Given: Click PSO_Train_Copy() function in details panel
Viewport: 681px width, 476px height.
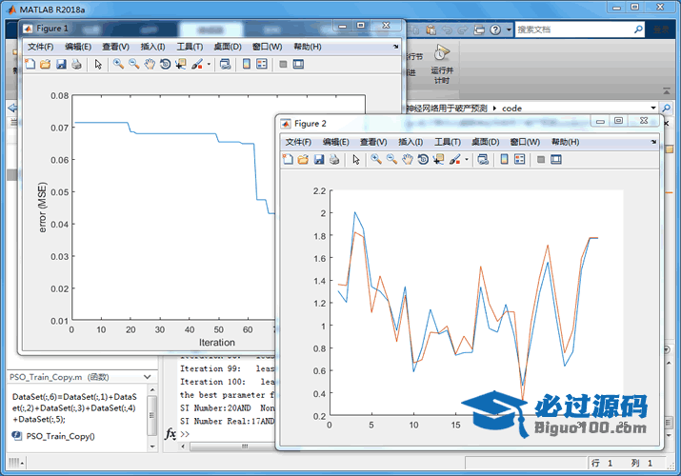Looking at the screenshot, I should [x=59, y=436].
